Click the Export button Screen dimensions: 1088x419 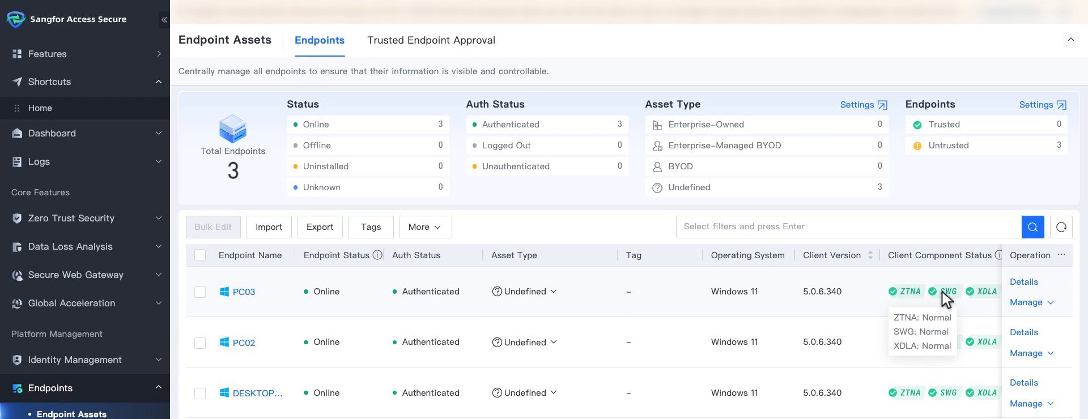pos(320,227)
